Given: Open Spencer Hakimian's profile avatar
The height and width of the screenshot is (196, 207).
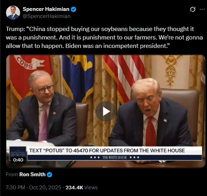Looking at the screenshot, I should tap(13, 13).
